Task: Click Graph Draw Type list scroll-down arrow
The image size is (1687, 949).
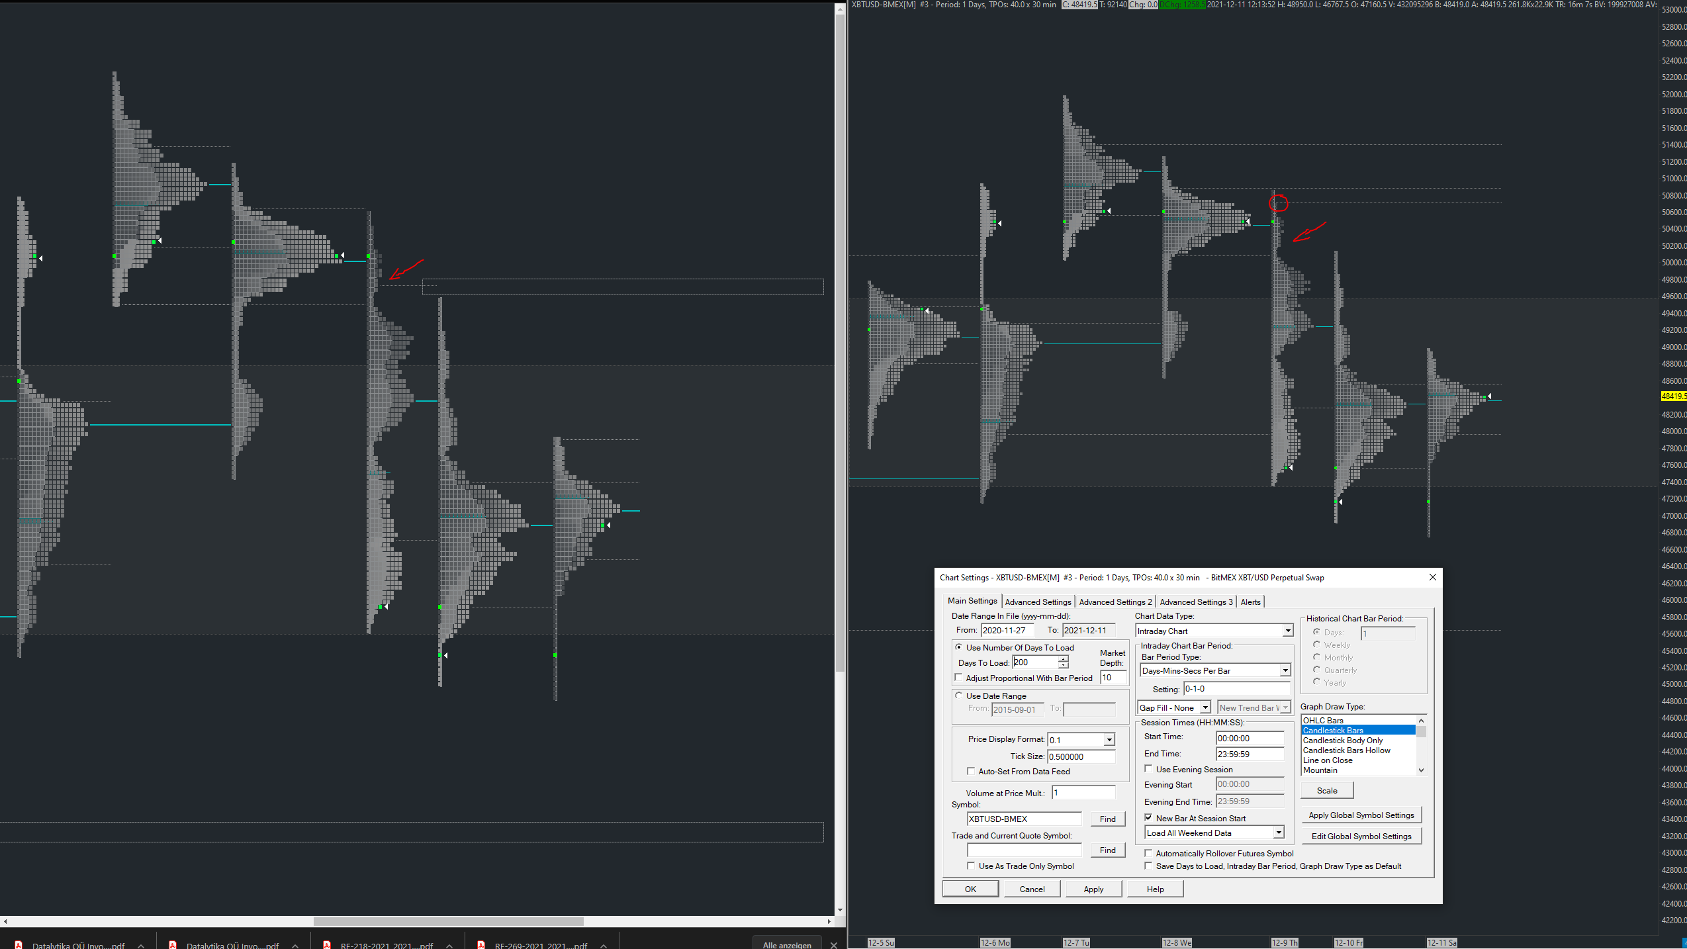Action: pyautogui.click(x=1421, y=770)
